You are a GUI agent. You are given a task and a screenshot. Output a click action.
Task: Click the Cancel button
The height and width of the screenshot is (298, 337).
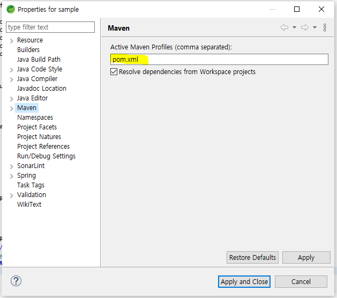click(301, 282)
